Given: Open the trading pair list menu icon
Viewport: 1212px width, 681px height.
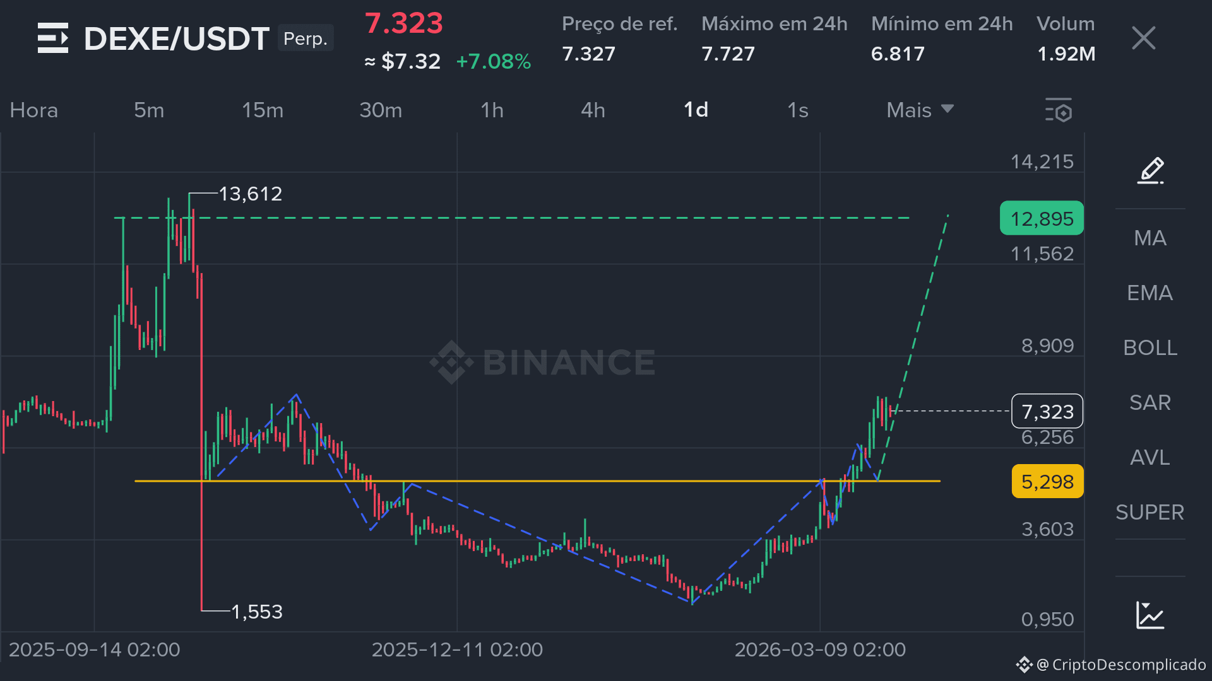Looking at the screenshot, I should click(53, 38).
